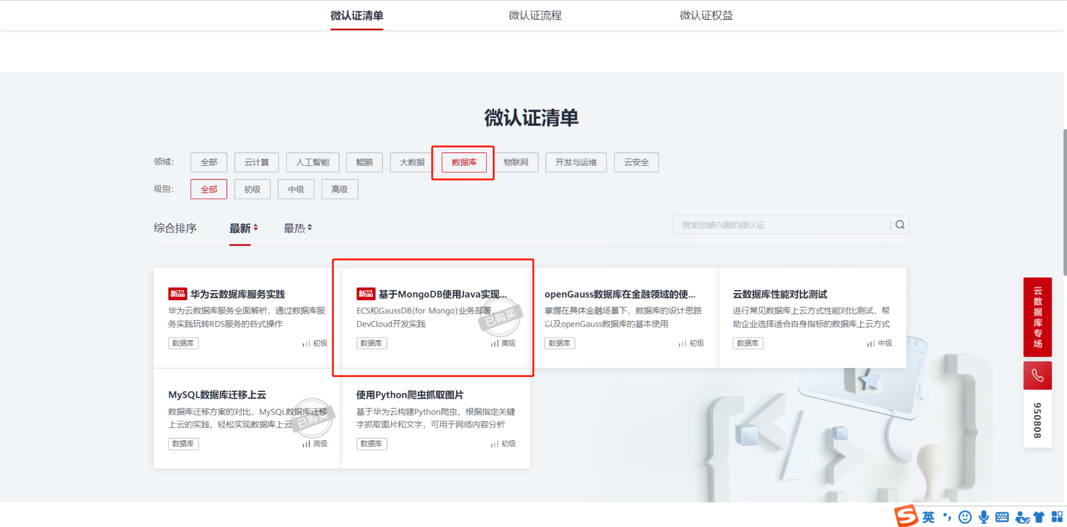1067x527 pixels.
Task: Toggle sort order arrows on 最新
Action: [x=256, y=227]
